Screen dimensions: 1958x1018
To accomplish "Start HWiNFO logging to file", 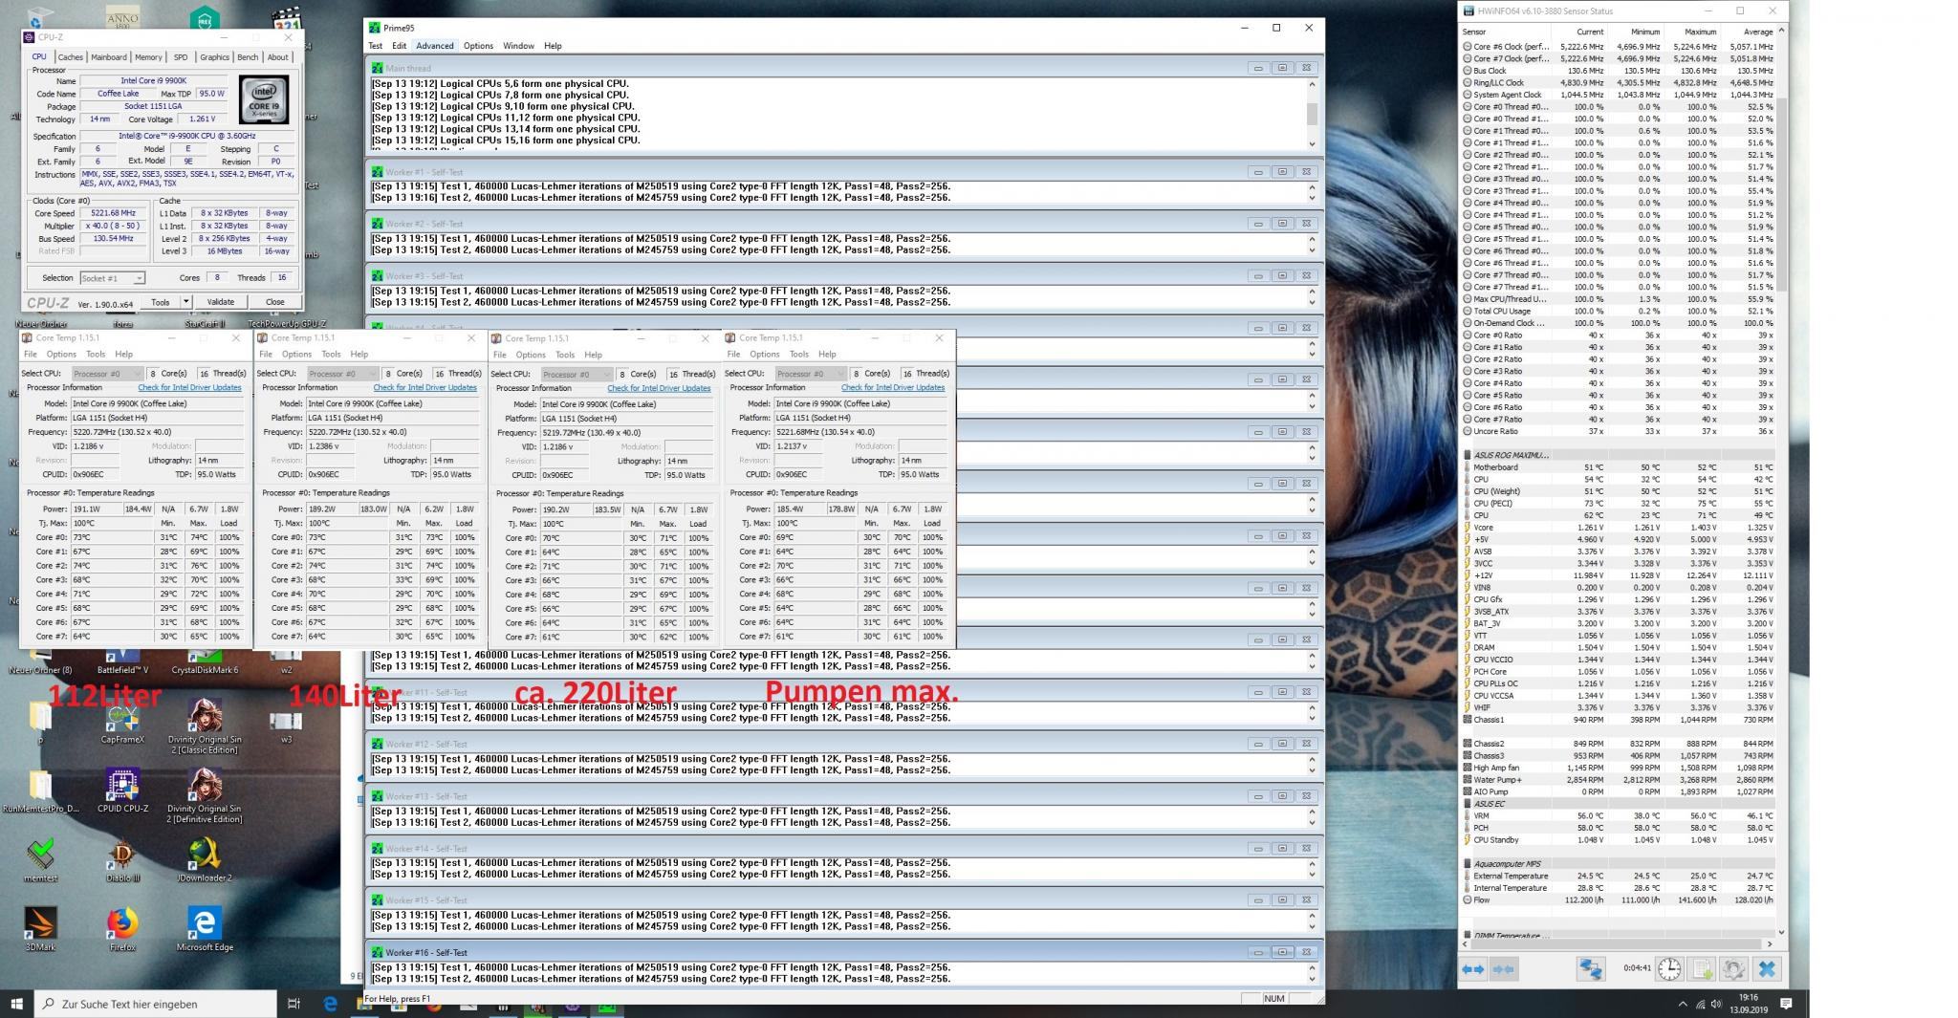I will tap(1703, 969).
